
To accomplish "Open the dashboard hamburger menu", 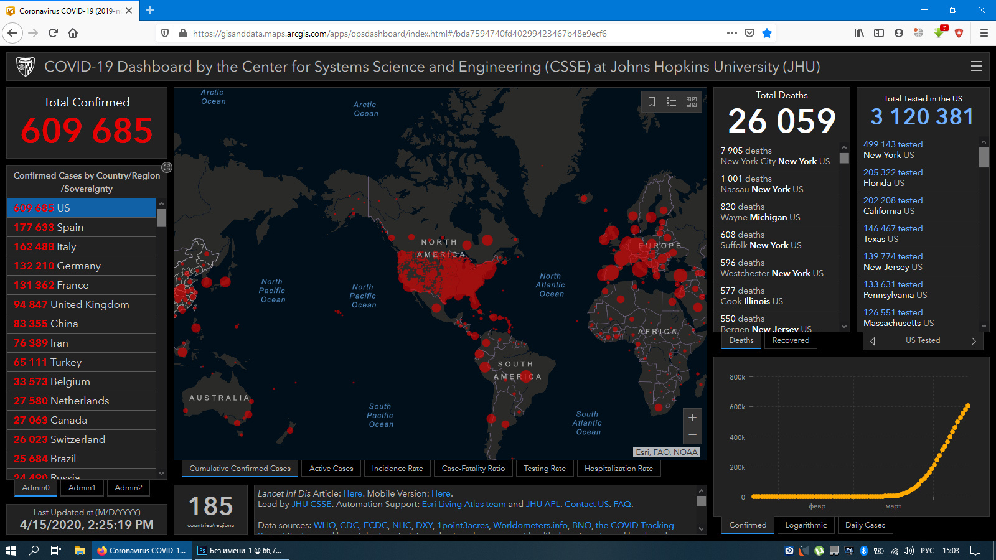I will [x=977, y=66].
